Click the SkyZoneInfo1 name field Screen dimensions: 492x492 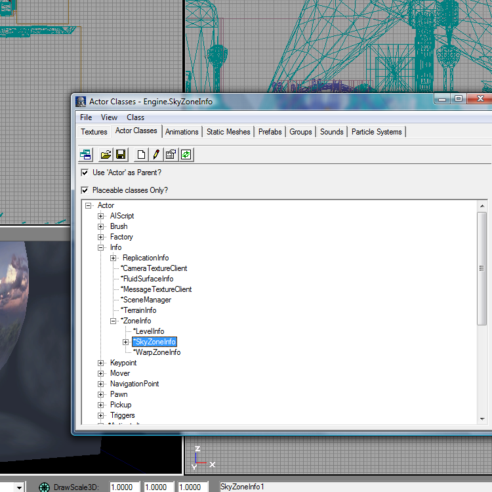(x=356, y=487)
